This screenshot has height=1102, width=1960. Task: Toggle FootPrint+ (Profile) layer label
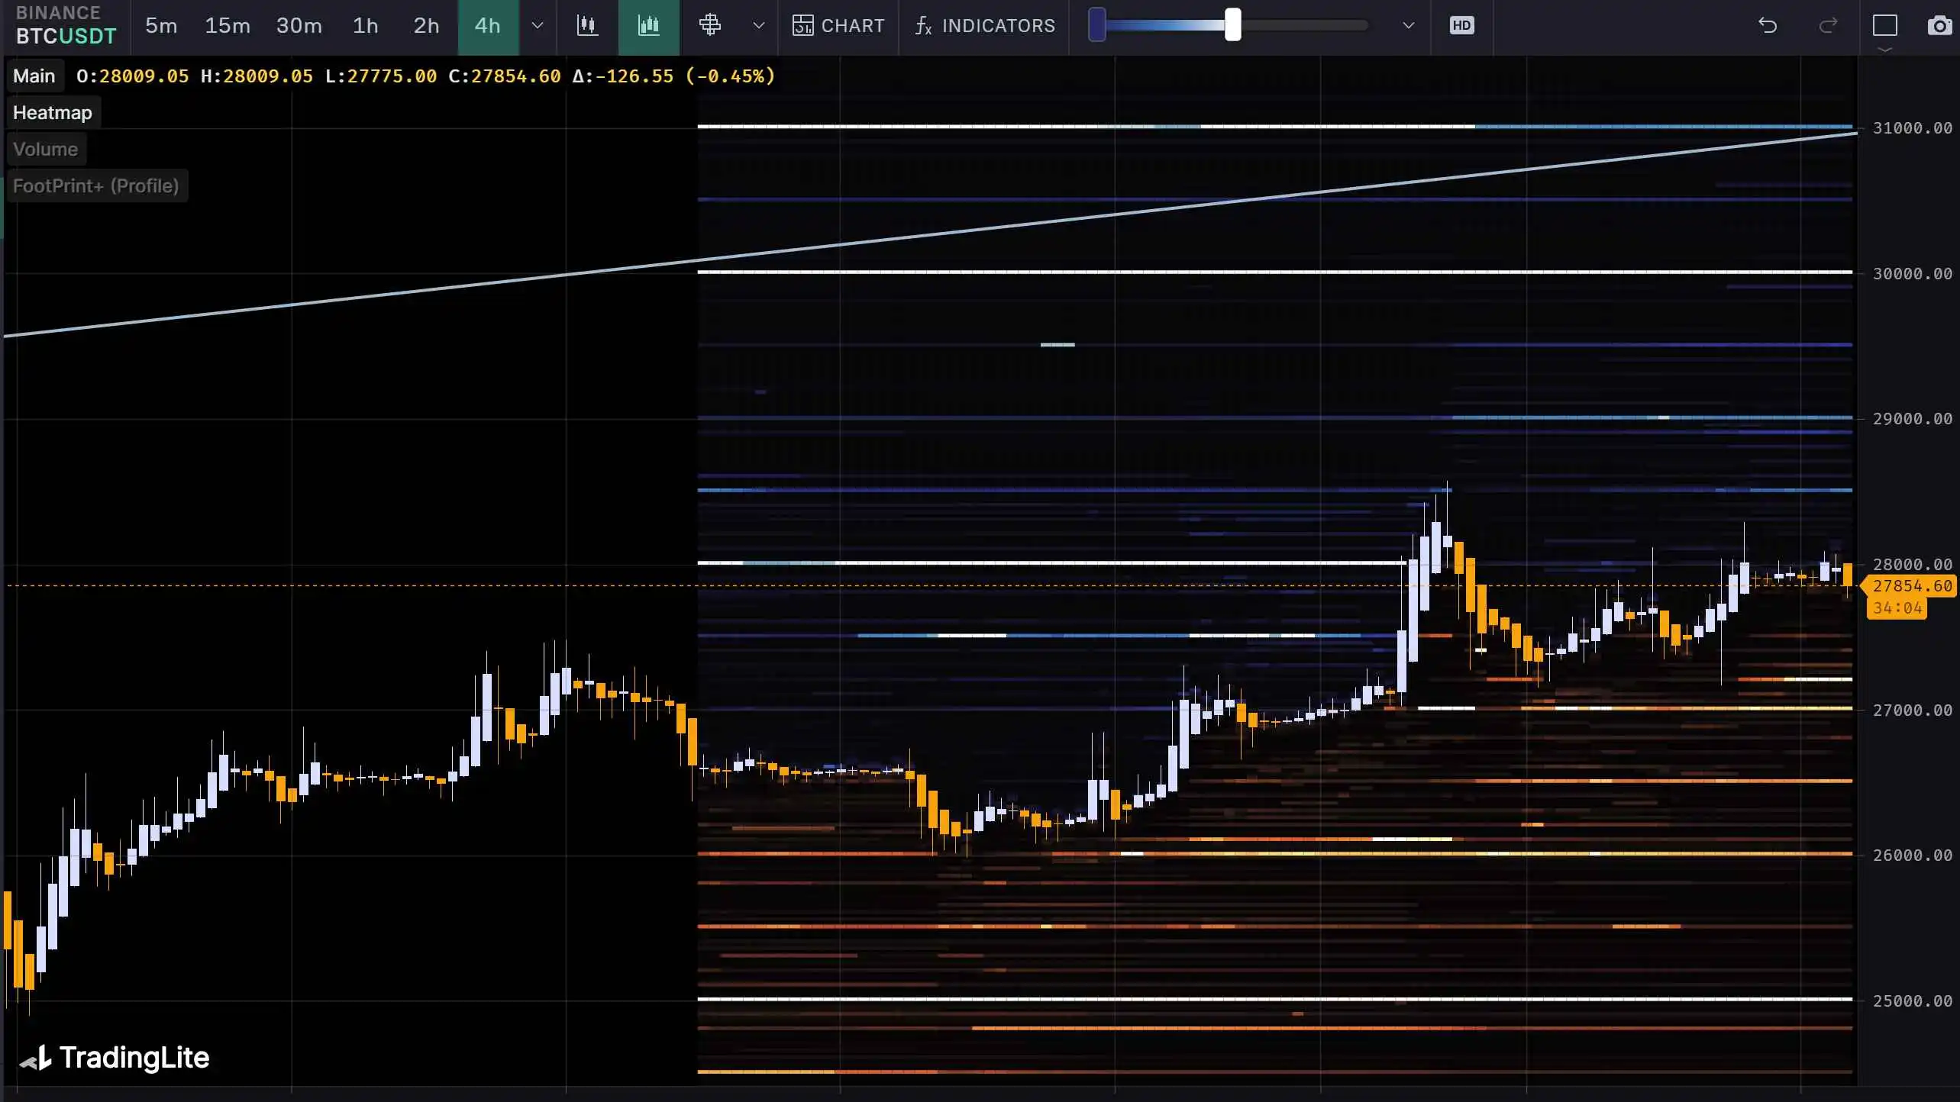95,186
